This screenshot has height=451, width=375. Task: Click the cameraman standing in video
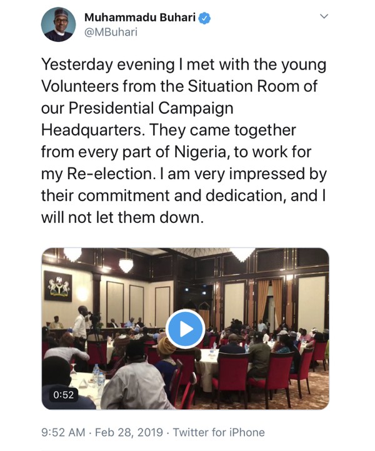click(80, 326)
